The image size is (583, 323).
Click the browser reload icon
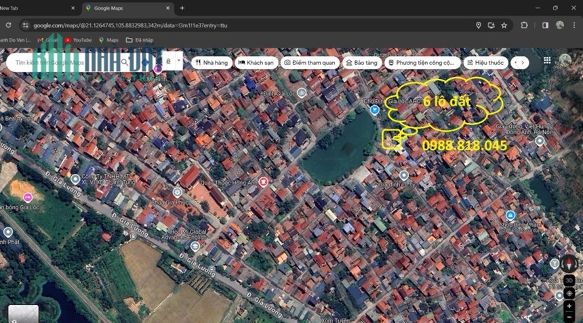[8, 25]
